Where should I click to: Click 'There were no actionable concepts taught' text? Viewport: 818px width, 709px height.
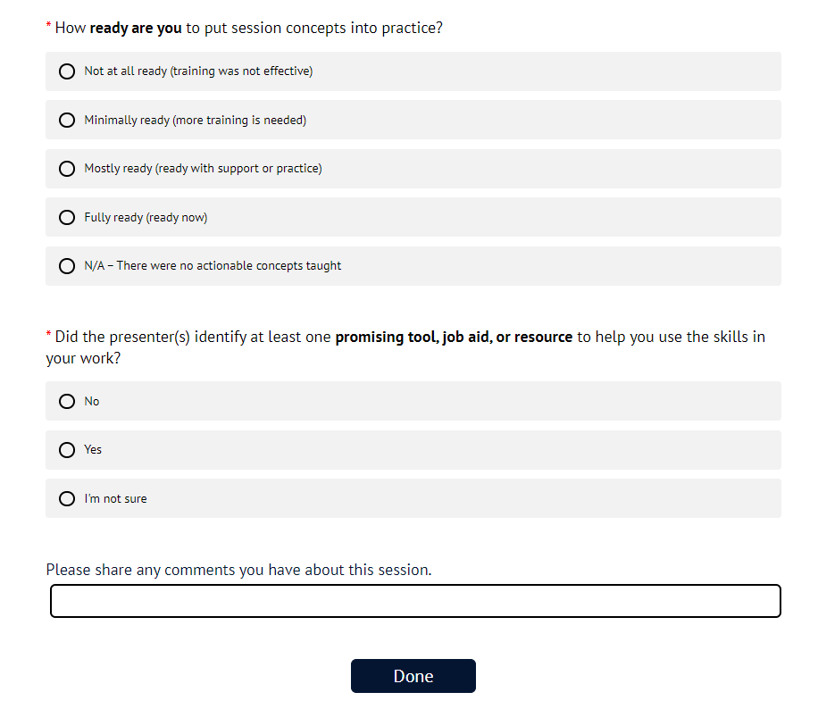click(x=229, y=266)
